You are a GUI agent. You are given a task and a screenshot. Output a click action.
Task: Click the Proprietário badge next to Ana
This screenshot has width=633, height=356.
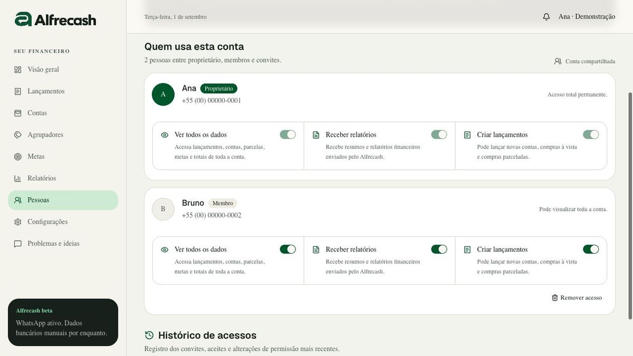[x=219, y=89]
